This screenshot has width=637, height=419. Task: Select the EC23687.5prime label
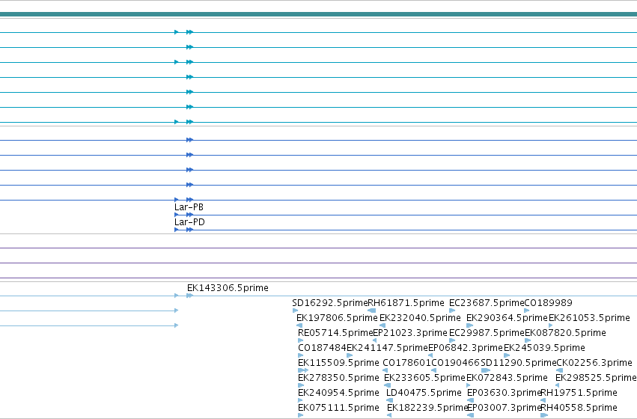(487, 303)
